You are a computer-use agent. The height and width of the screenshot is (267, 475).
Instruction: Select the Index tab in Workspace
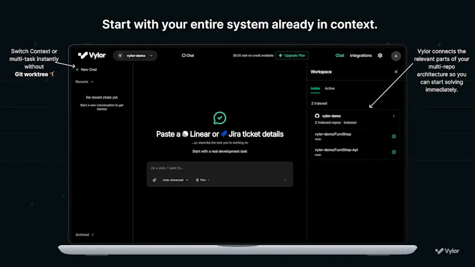pyautogui.click(x=315, y=88)
